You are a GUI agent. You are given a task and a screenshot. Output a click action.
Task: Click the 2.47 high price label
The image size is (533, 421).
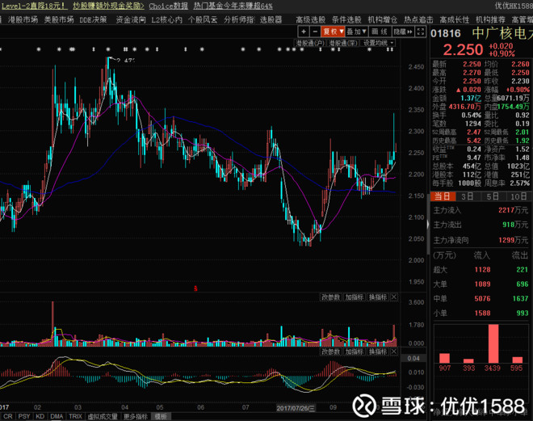[125, 61]
